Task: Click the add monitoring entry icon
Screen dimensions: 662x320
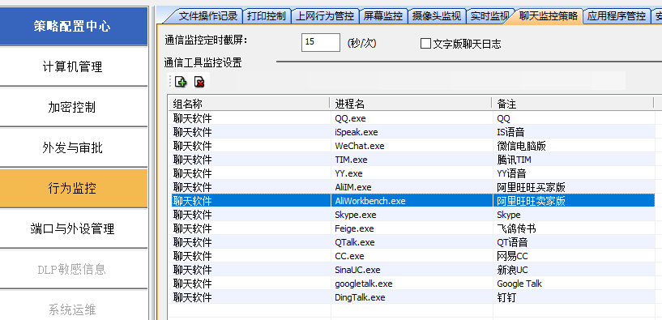Action: (x=181, y=82)
